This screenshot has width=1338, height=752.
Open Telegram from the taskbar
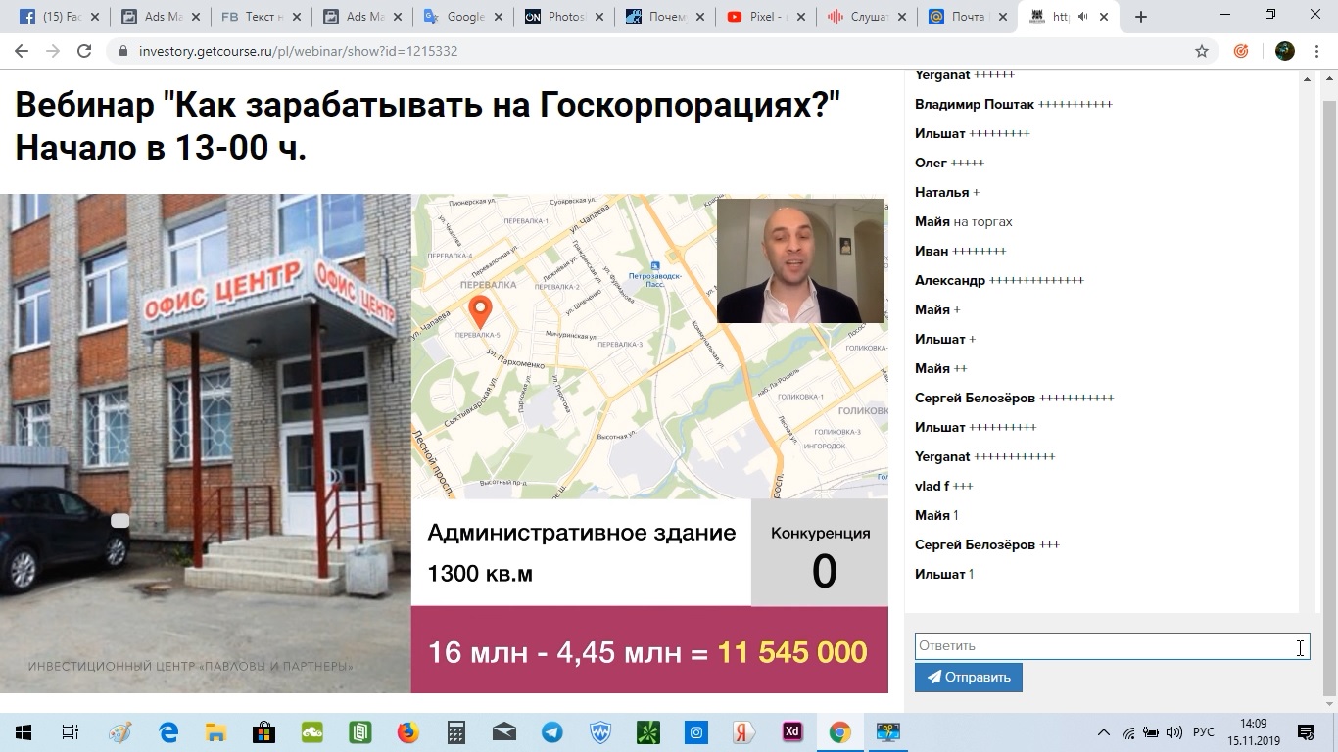(x=551, y=731)
